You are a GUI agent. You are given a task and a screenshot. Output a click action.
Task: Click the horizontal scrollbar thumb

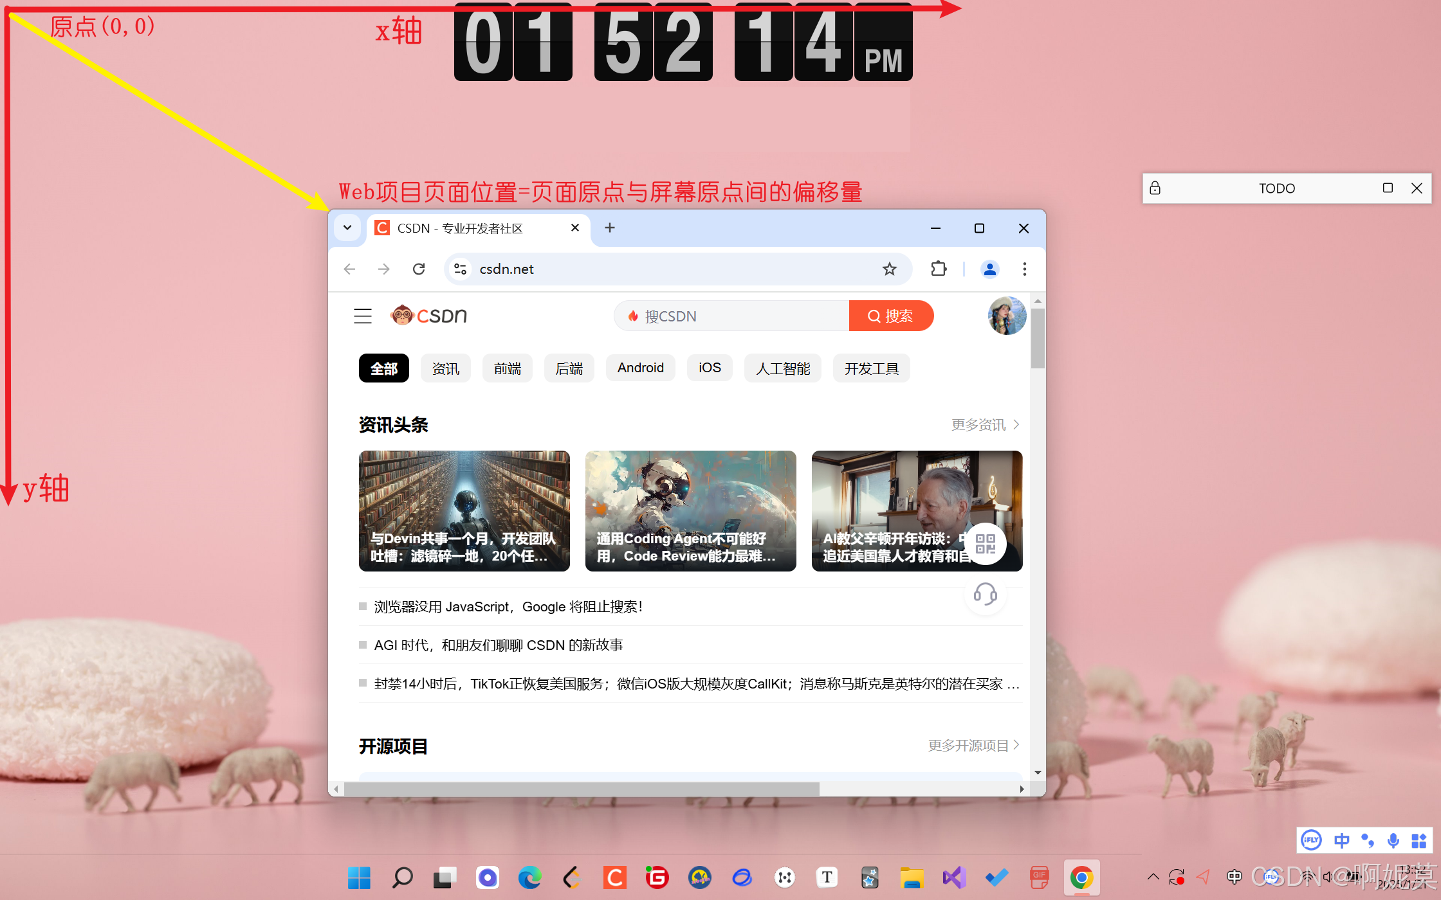point(582,789)
